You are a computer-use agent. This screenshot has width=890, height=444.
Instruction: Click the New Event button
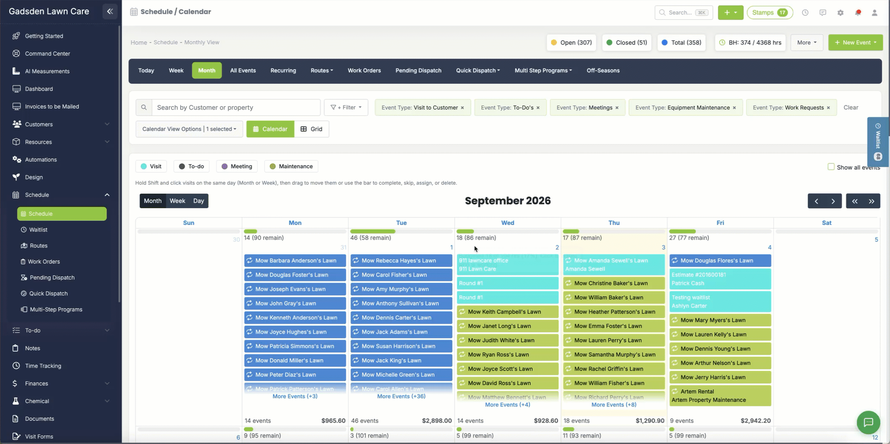pos(855,42)
